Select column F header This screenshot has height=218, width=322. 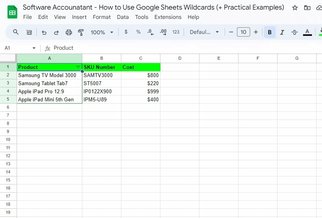(x=258, y=58)
